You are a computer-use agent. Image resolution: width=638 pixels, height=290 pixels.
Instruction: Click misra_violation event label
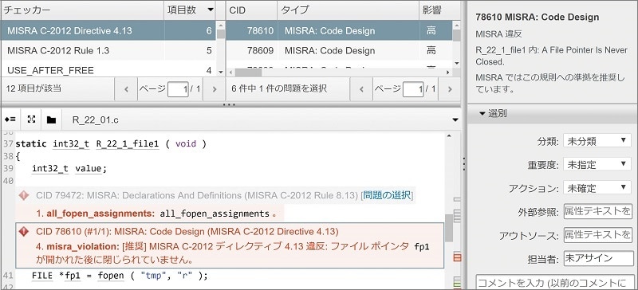pyautogui.click(x=83, y=246)
